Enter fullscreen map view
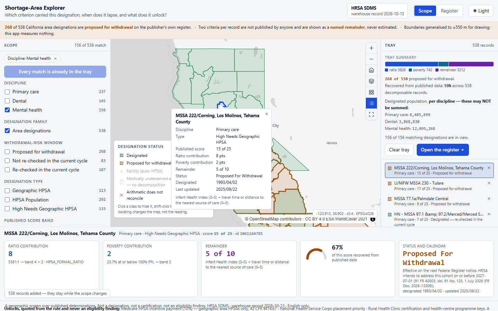 (x=371, y=114)
